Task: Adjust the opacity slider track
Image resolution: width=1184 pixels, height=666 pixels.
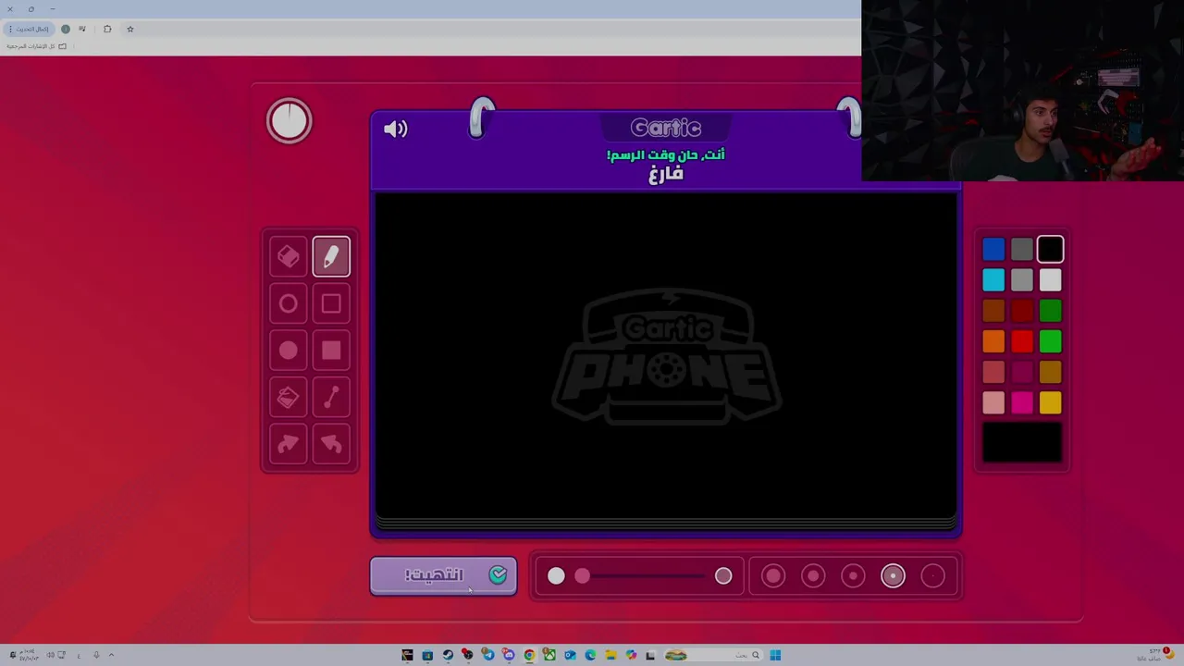Action: pos(640,576)
